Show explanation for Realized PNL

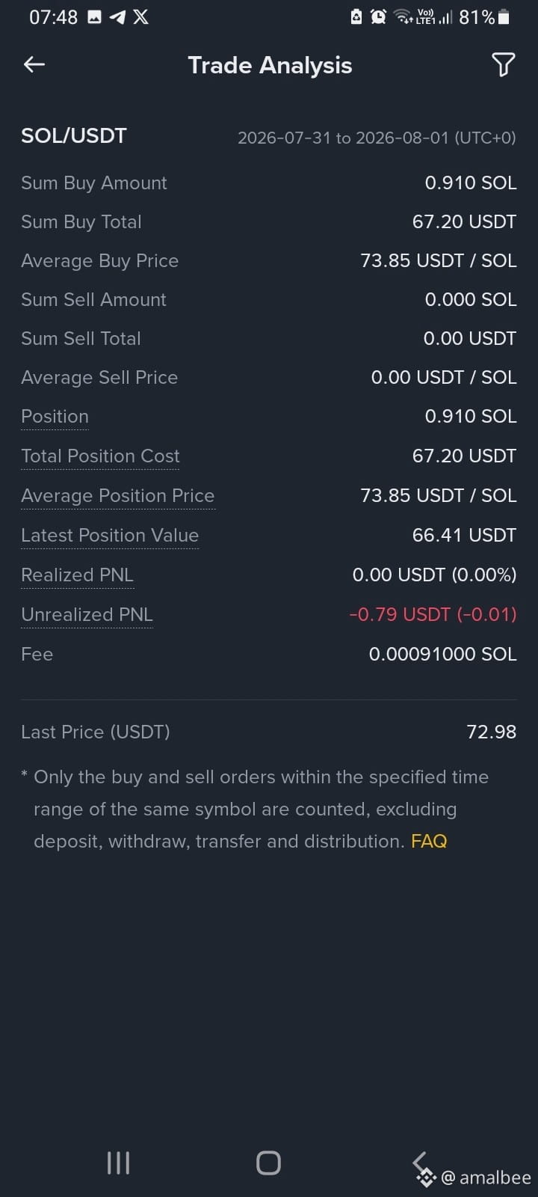pyautogui.click(x=77, y=575)
